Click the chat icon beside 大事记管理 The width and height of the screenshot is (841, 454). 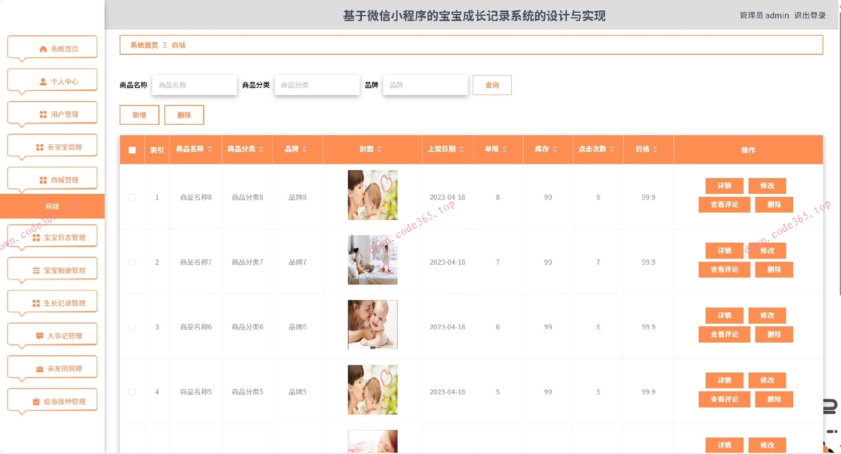point(39,336)
